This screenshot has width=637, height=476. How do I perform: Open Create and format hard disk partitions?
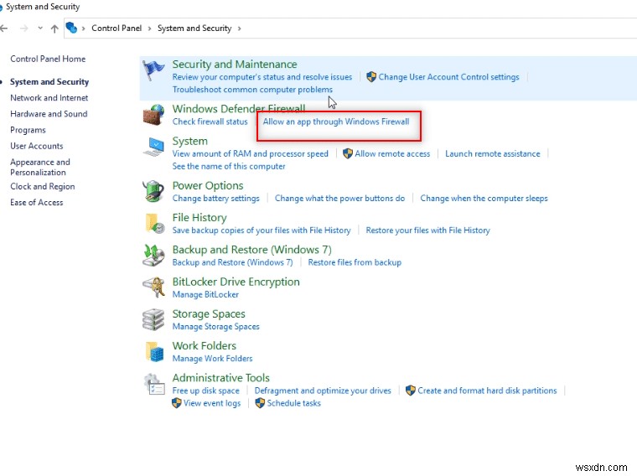[487, 391]
